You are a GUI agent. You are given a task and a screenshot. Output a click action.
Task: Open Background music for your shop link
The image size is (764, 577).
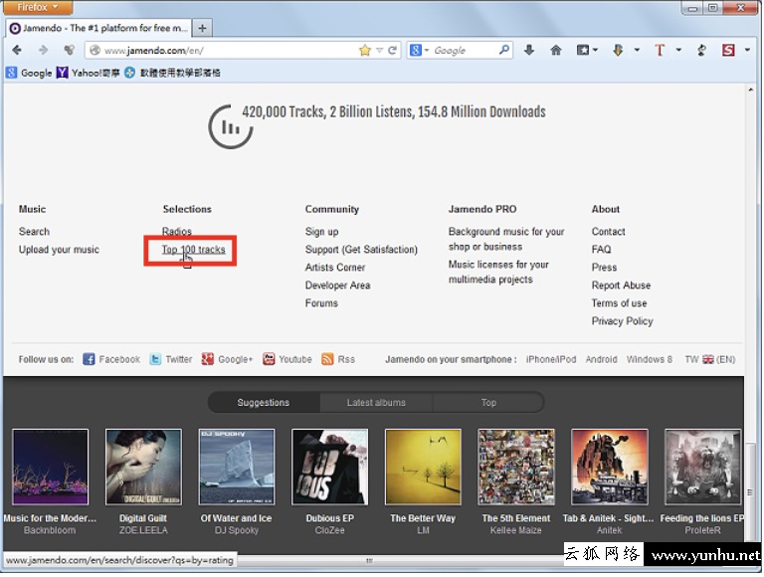pos(506,239)
